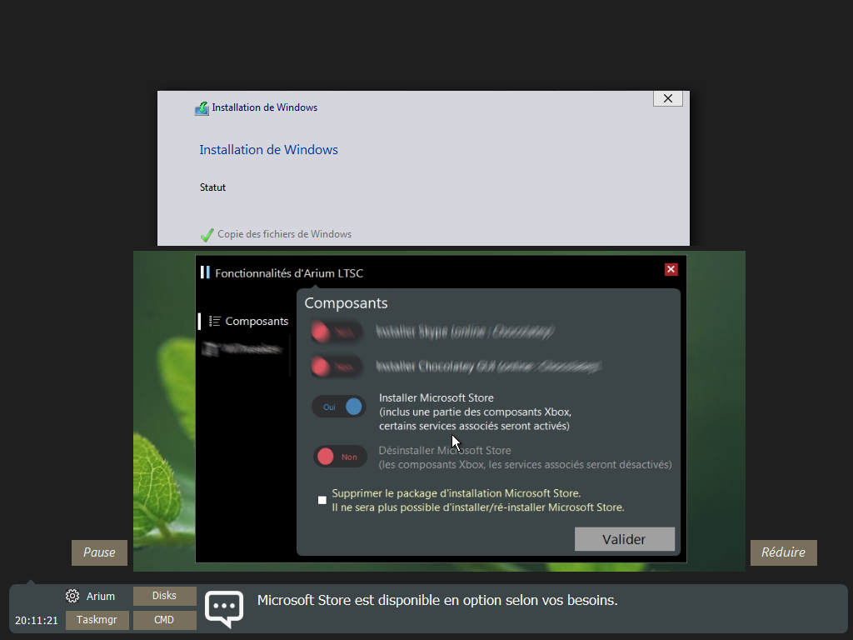Screen dimensions: 853x640
Task: Open the Disks tool
Action: (x=164, y=596)
